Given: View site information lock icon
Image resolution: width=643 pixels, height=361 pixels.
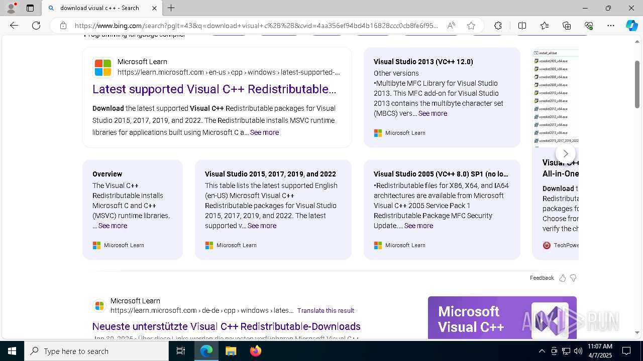Looking at the screenshot, I should click(x=63, y=26).
